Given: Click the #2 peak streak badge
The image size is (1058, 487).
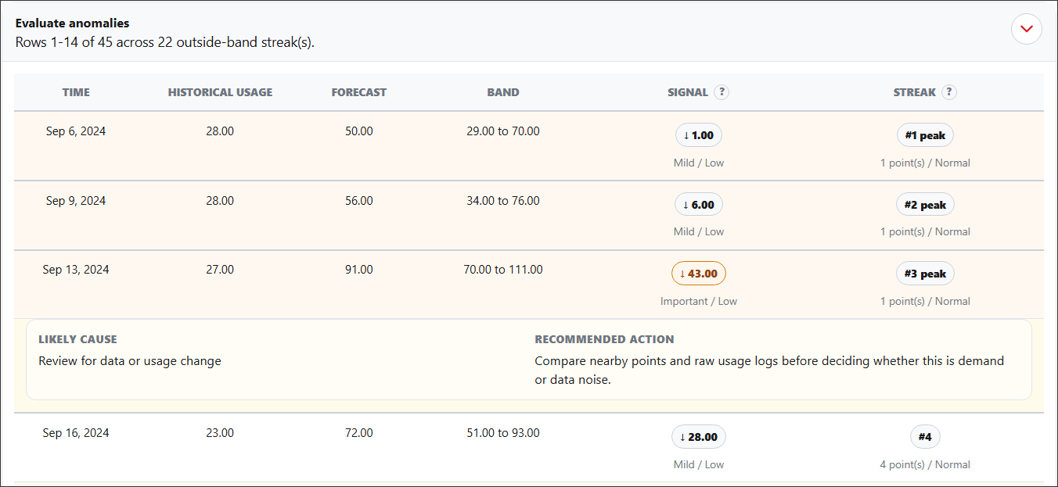Looking at the screenshot, I should coord(925,205).
